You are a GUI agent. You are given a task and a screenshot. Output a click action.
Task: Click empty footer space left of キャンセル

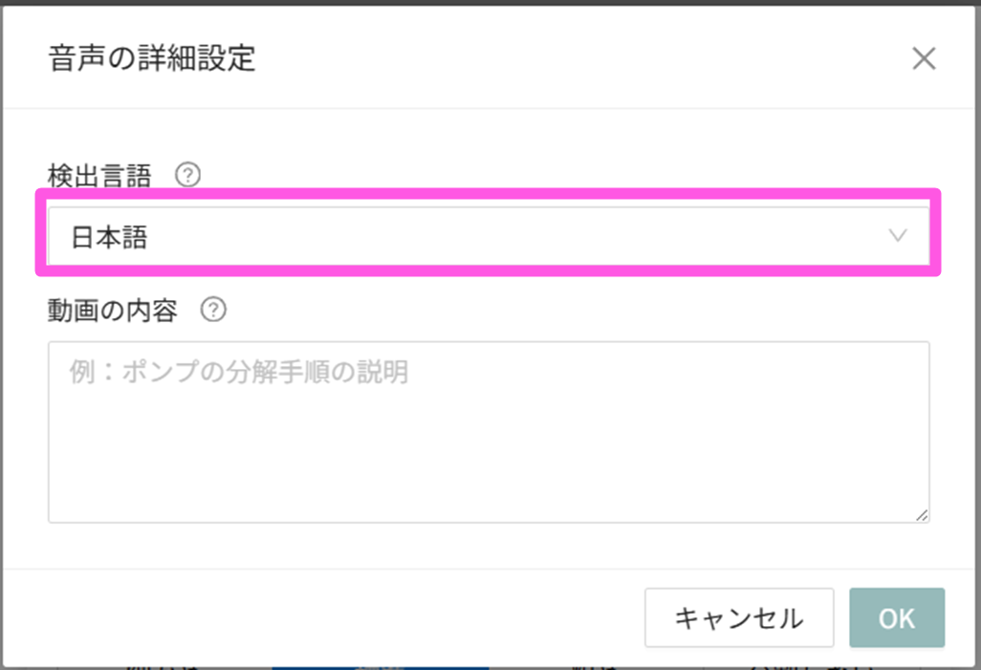point(335,617)
